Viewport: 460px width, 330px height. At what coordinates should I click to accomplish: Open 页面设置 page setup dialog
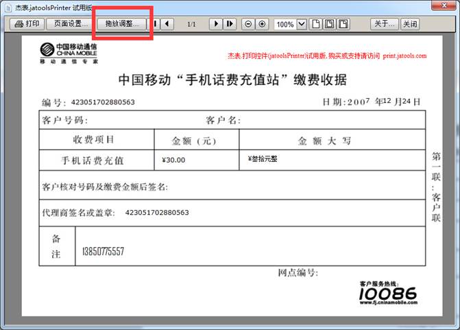pos(70,24)
